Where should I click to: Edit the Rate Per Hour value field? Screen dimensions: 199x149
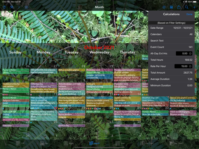[183, 66]
